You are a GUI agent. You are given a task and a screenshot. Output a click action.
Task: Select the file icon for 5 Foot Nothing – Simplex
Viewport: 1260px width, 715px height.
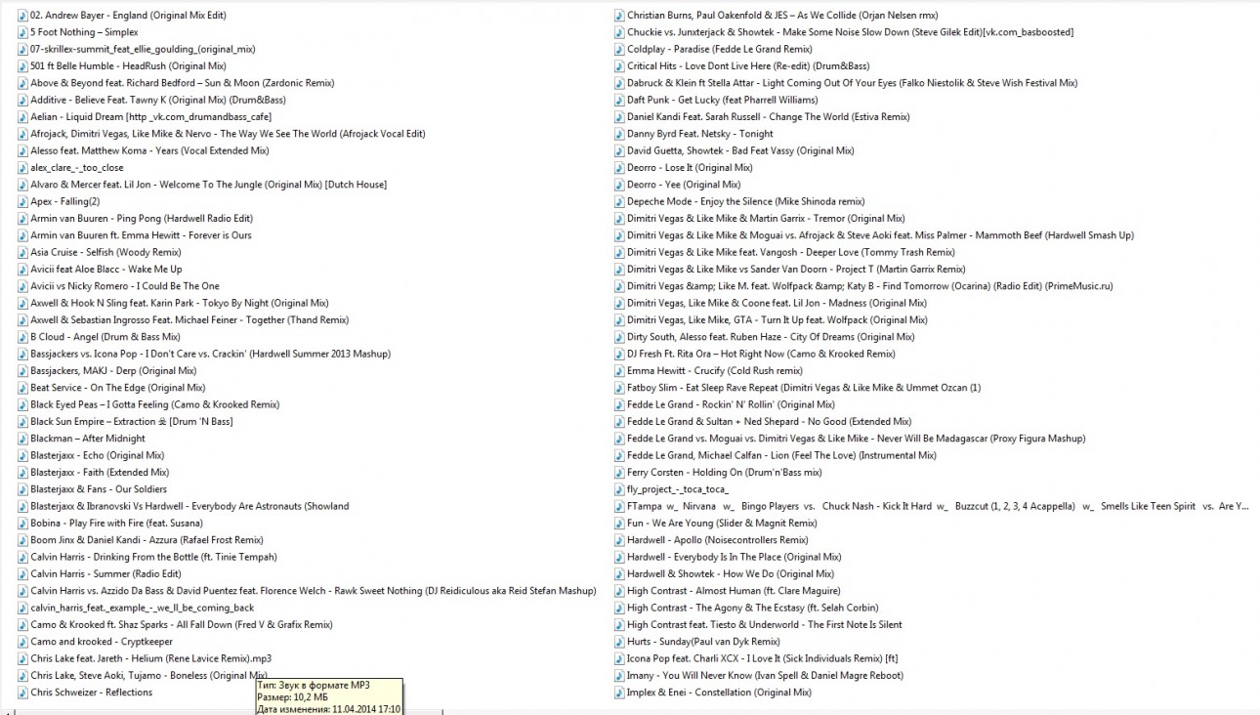[x=22, y=32]
